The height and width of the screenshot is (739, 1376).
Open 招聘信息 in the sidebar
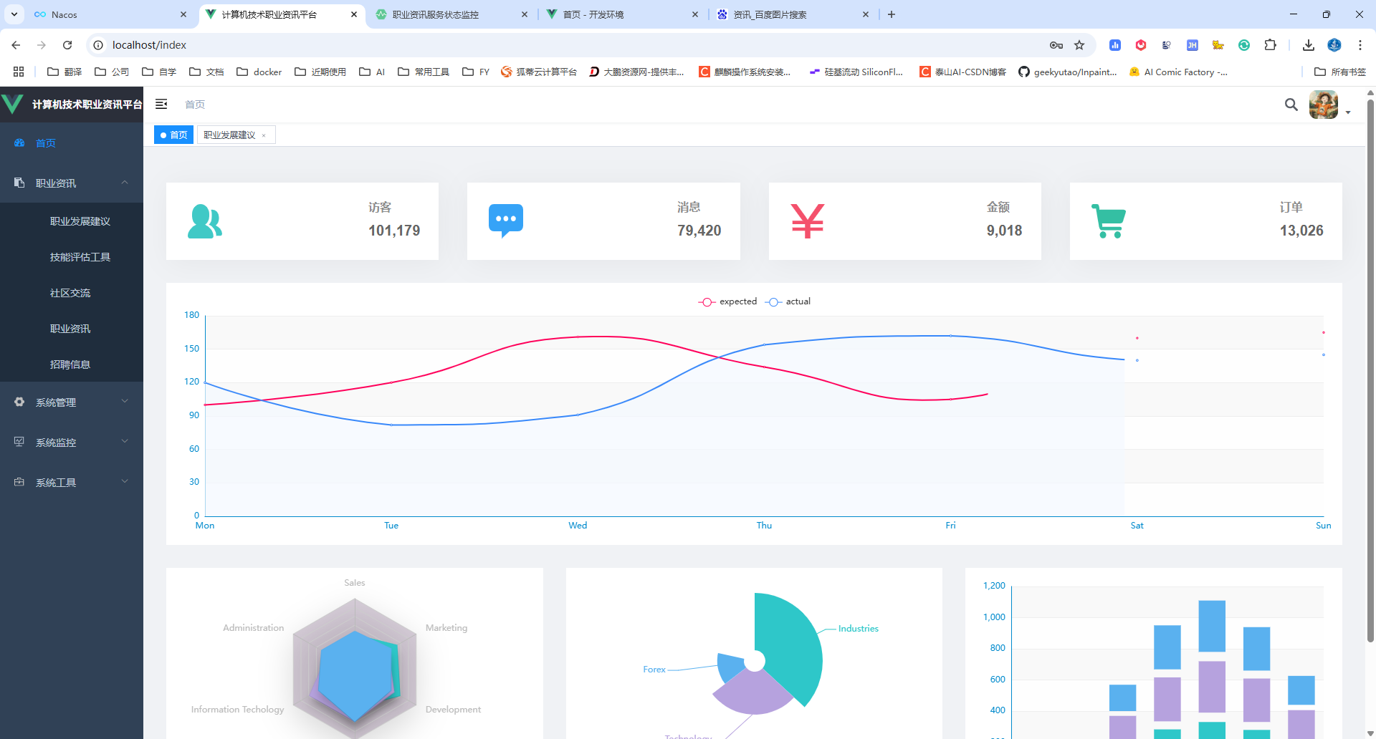point(70,364)
